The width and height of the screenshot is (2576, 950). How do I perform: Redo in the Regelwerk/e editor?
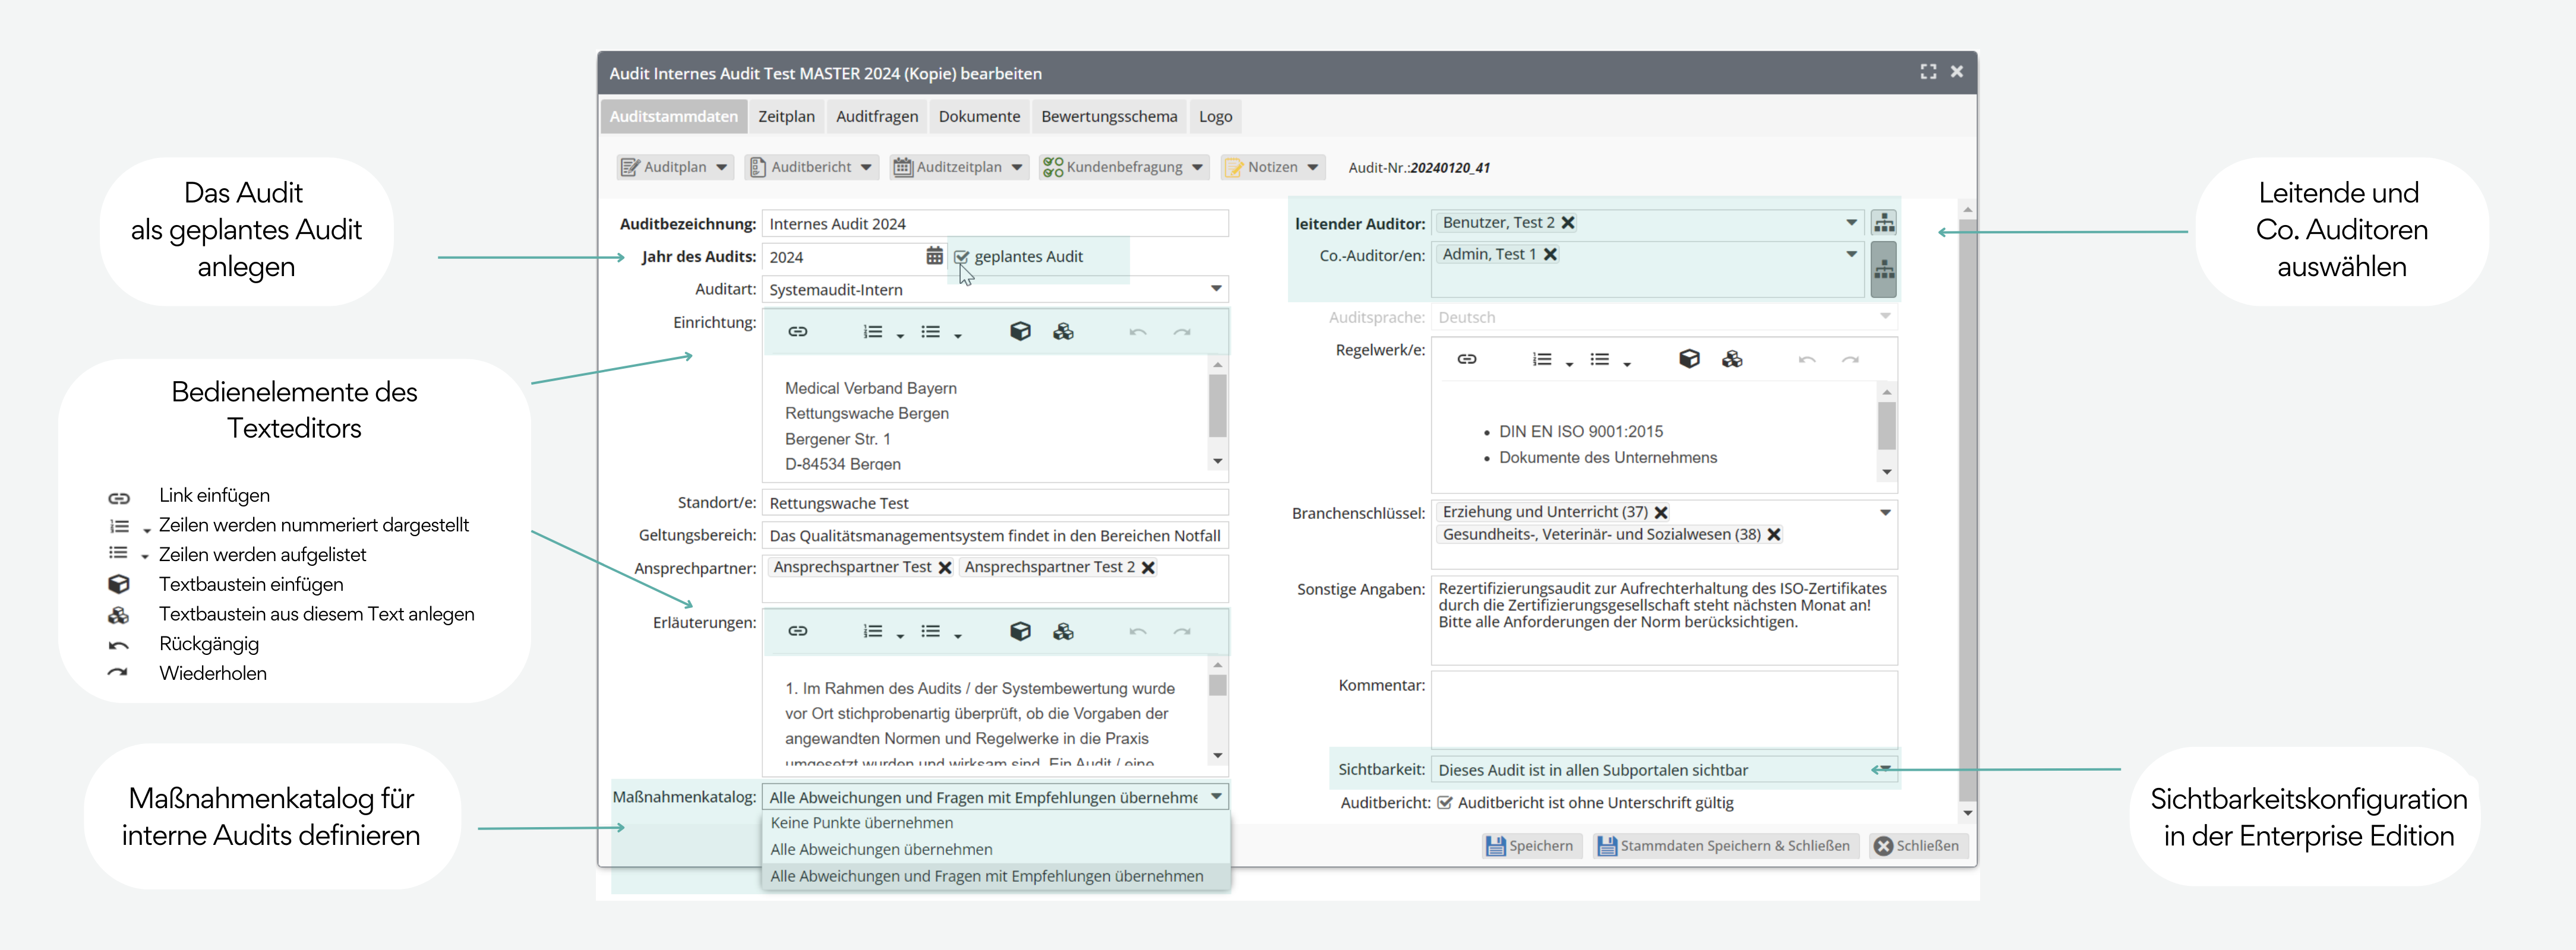[x=1851, y=359]
